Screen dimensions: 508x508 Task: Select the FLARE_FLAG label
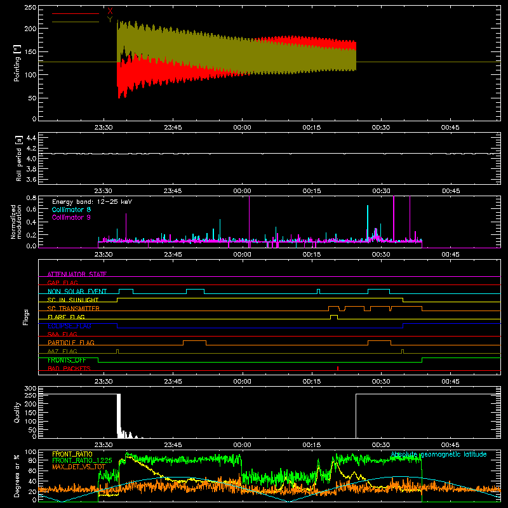point(66,317)
